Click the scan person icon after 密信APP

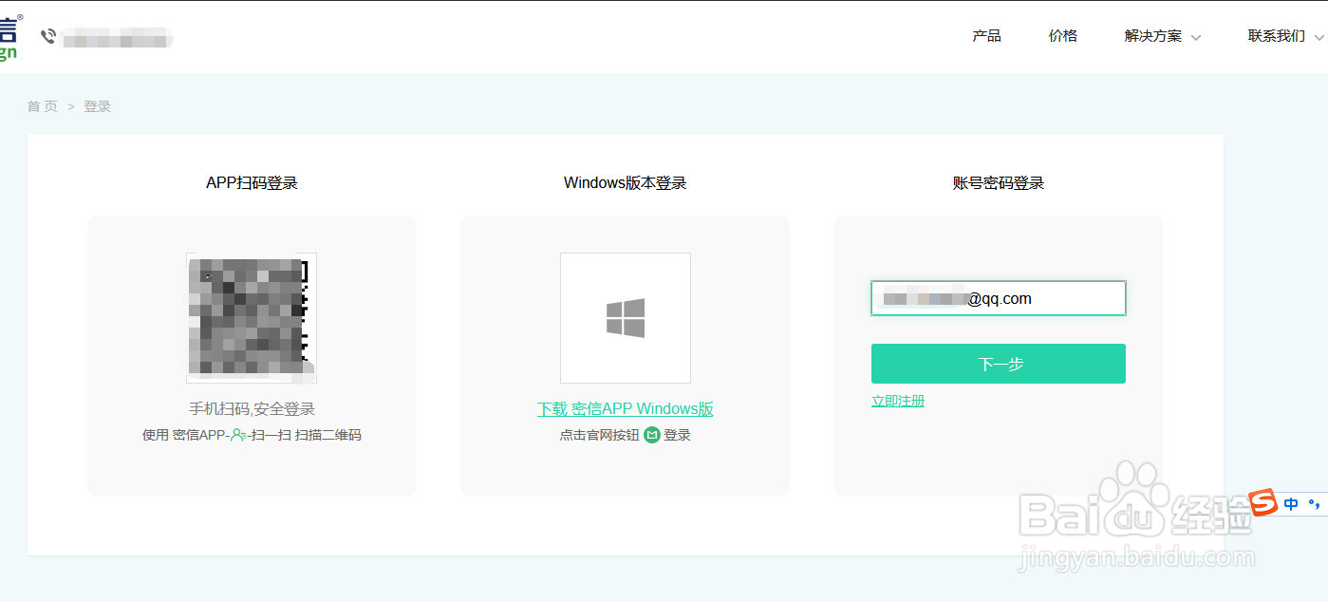238,435
